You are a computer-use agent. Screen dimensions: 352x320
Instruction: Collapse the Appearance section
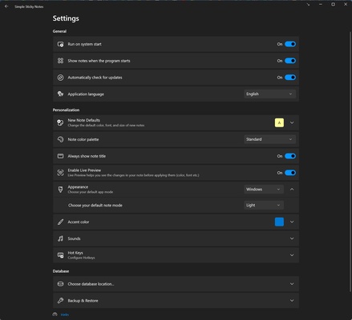click(292, 190)
